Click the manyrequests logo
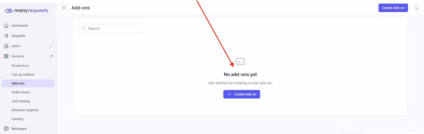The width and height of the screenshot is (424, 134). point(26,11)
